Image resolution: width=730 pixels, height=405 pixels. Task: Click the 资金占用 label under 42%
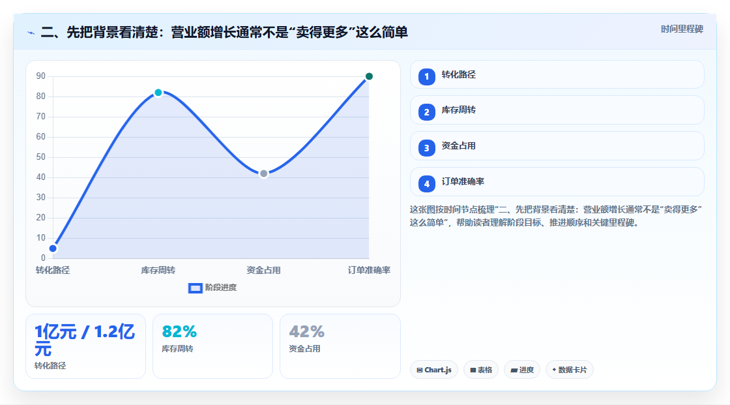tap(304, 349)
